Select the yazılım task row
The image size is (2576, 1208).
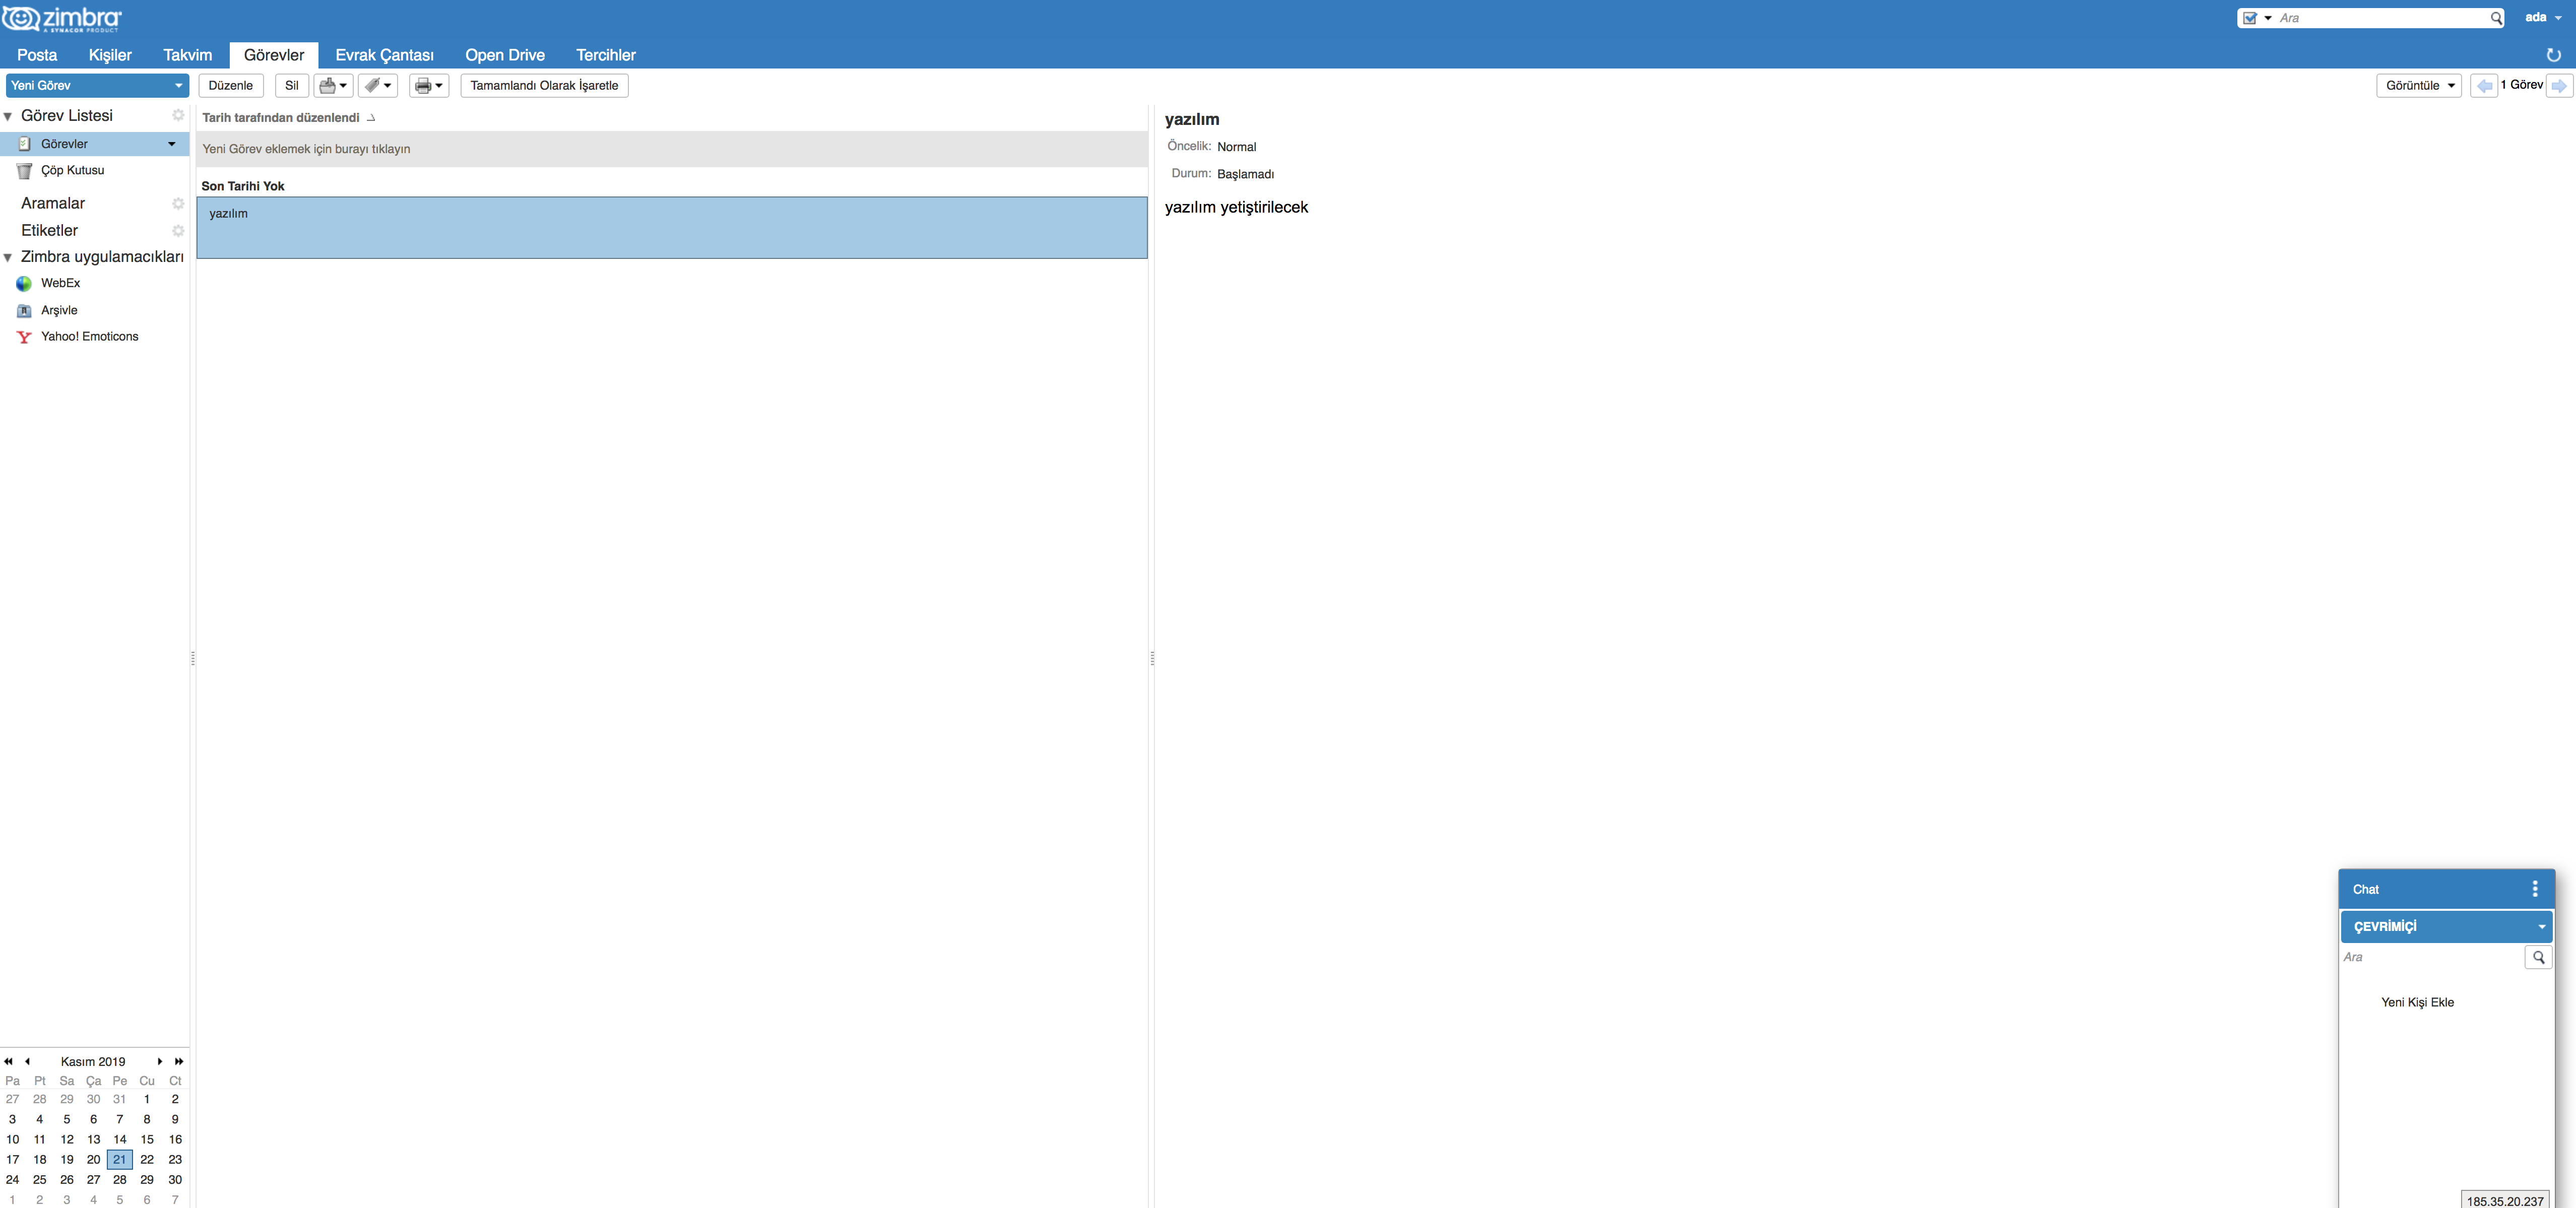click(x=672, y=228)
